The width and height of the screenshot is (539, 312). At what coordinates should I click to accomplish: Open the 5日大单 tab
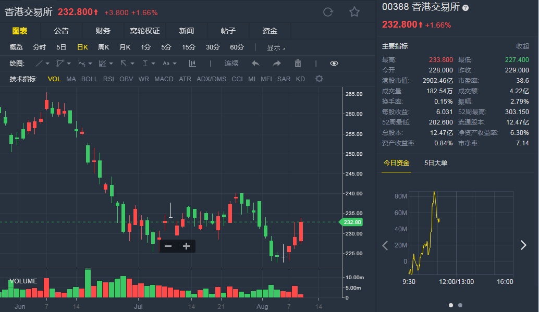tap(436, 163)
